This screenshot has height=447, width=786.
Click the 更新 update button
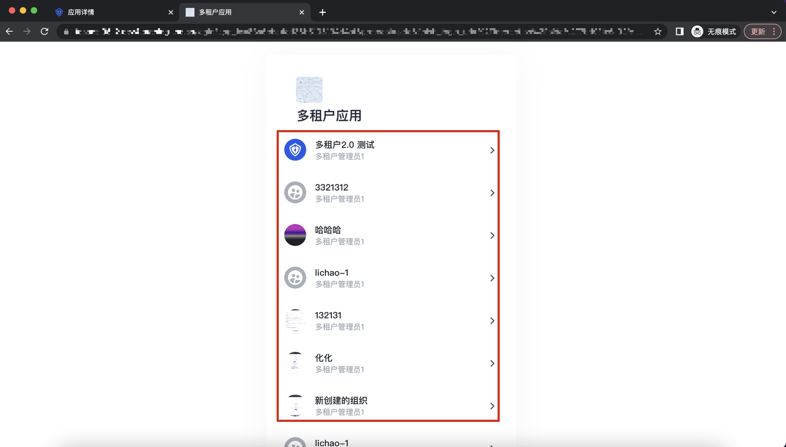coord(762,31)
